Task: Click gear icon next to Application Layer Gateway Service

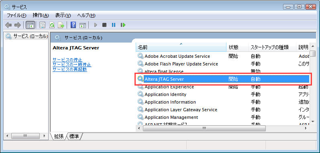Action: click(x=140, y=110)
